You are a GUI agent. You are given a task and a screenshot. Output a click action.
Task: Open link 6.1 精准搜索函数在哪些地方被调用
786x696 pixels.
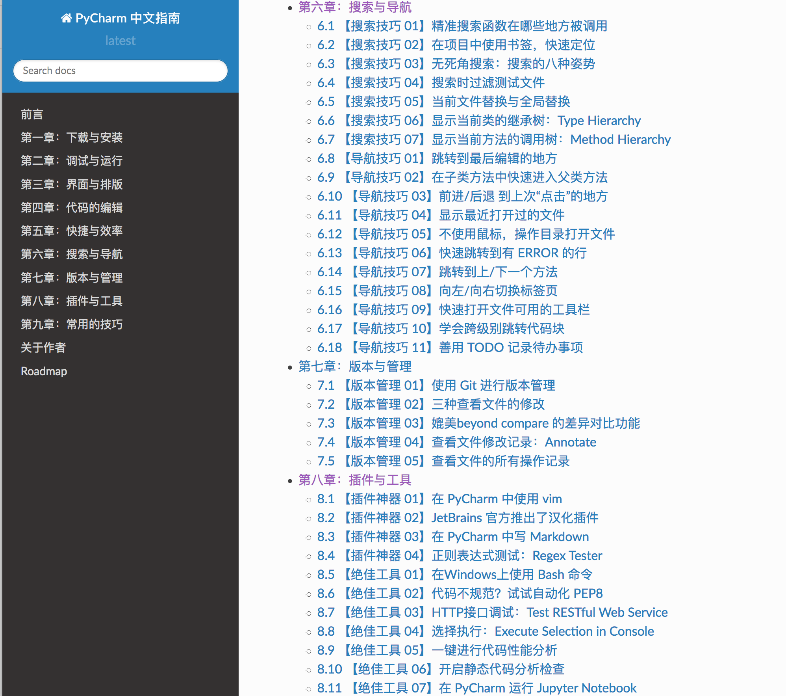462,26
